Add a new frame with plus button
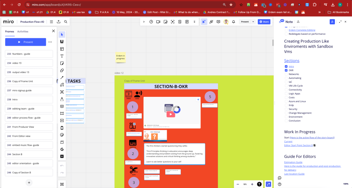Image resolution: width=352 pixels, height=188 pixels. tap(29, 182)
